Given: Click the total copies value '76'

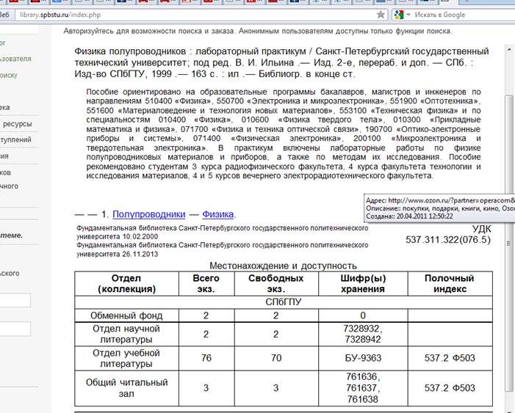Looking at the screenshot, I should pyautogui.click(x=206, y=358).
